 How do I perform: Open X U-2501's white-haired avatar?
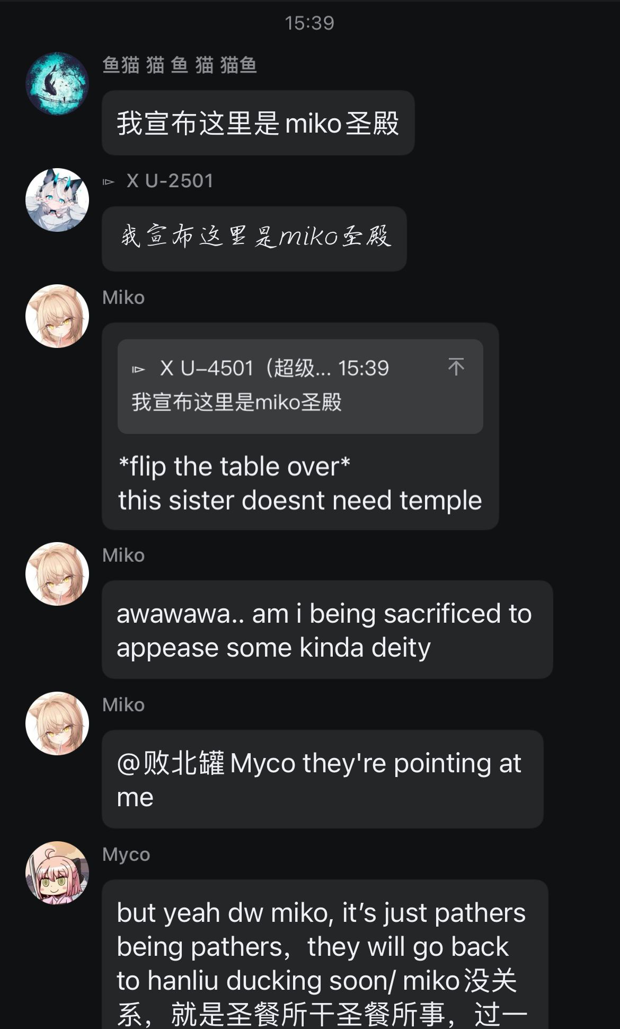[57, 199]
